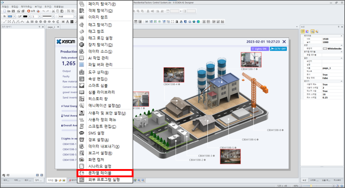Image resolution: width=345 pixels, height=188 pixels.
Task: Create a new file with the toolbar icon
Action: pos(5,11)
